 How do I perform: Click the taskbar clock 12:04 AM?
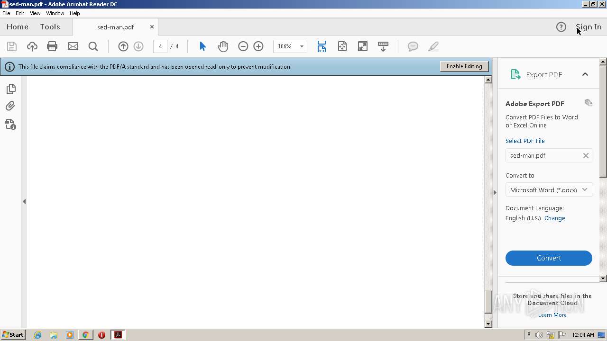coord(583,335)
